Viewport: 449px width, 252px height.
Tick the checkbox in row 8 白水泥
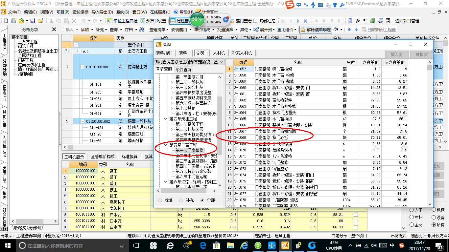point(356,215)
